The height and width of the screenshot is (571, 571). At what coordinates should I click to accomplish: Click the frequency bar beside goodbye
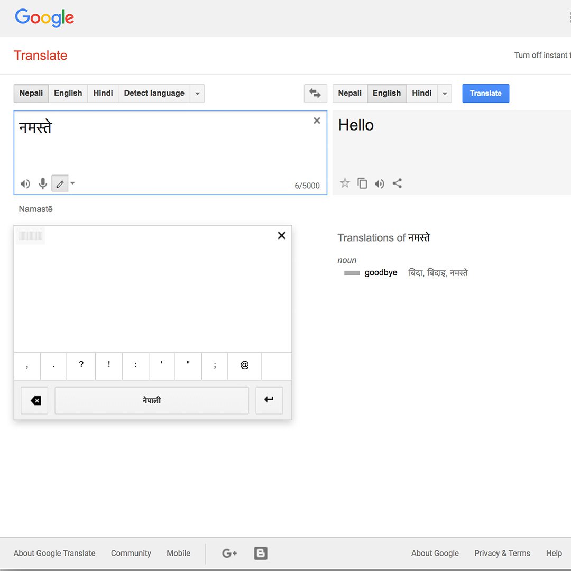[x=352, y=273]
